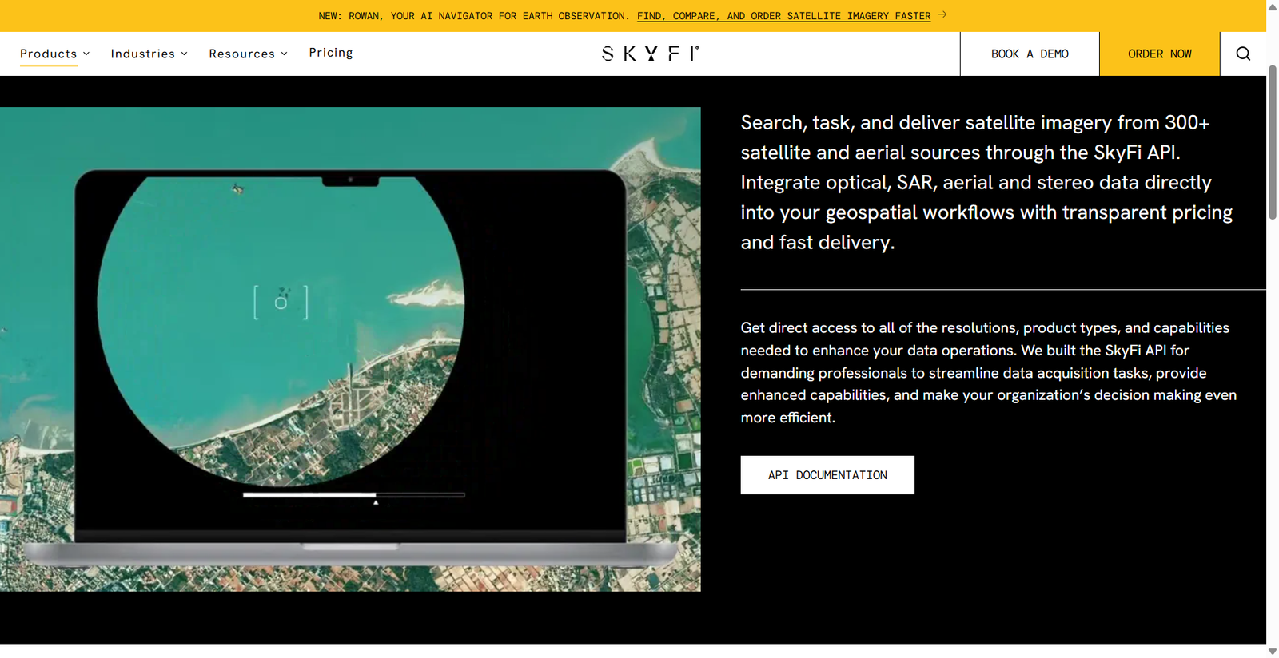Screen dimensions: 1279x658
Task: Click the "NEW: ROWAN, YOUR AI NAVIGATOR" banner text
Action: 473,16
